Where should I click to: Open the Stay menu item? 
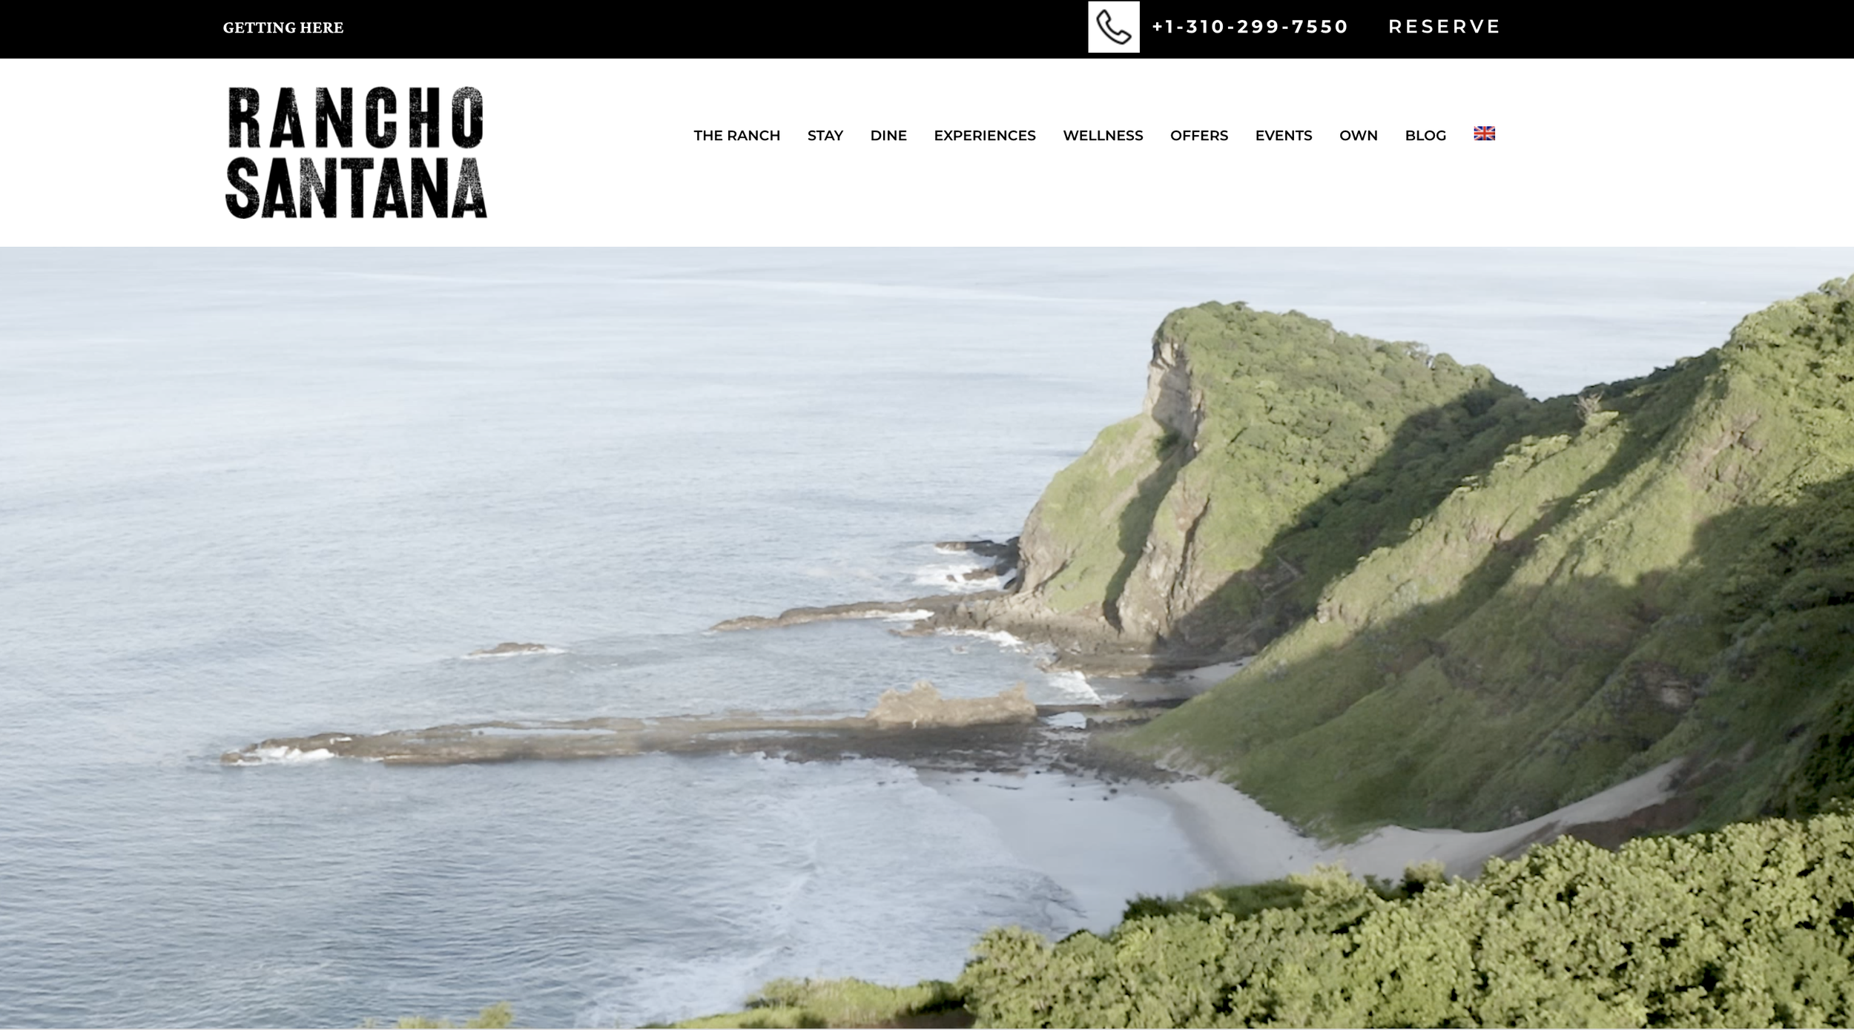[825, 135]
